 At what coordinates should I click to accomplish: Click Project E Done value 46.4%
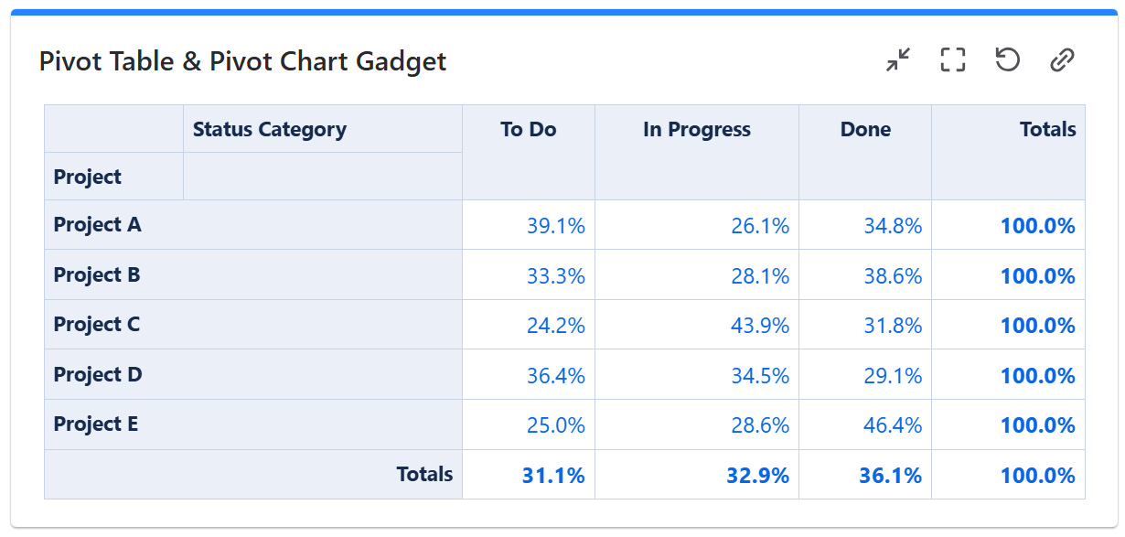[893, 425]
